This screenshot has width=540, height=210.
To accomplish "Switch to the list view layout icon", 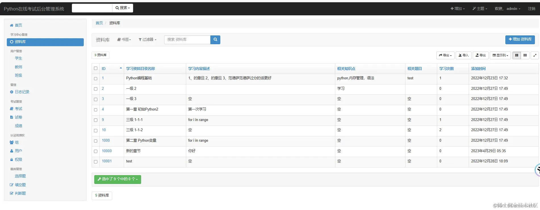I will (517, 55).
